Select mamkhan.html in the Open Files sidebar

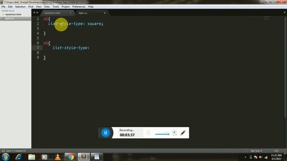pos(13,14)
